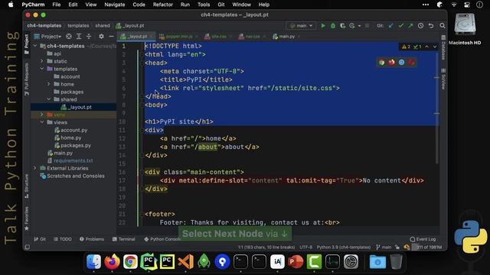Open Project panel gear settings
The width and height of the screenshot is (490, 275).
coord(101,37)
